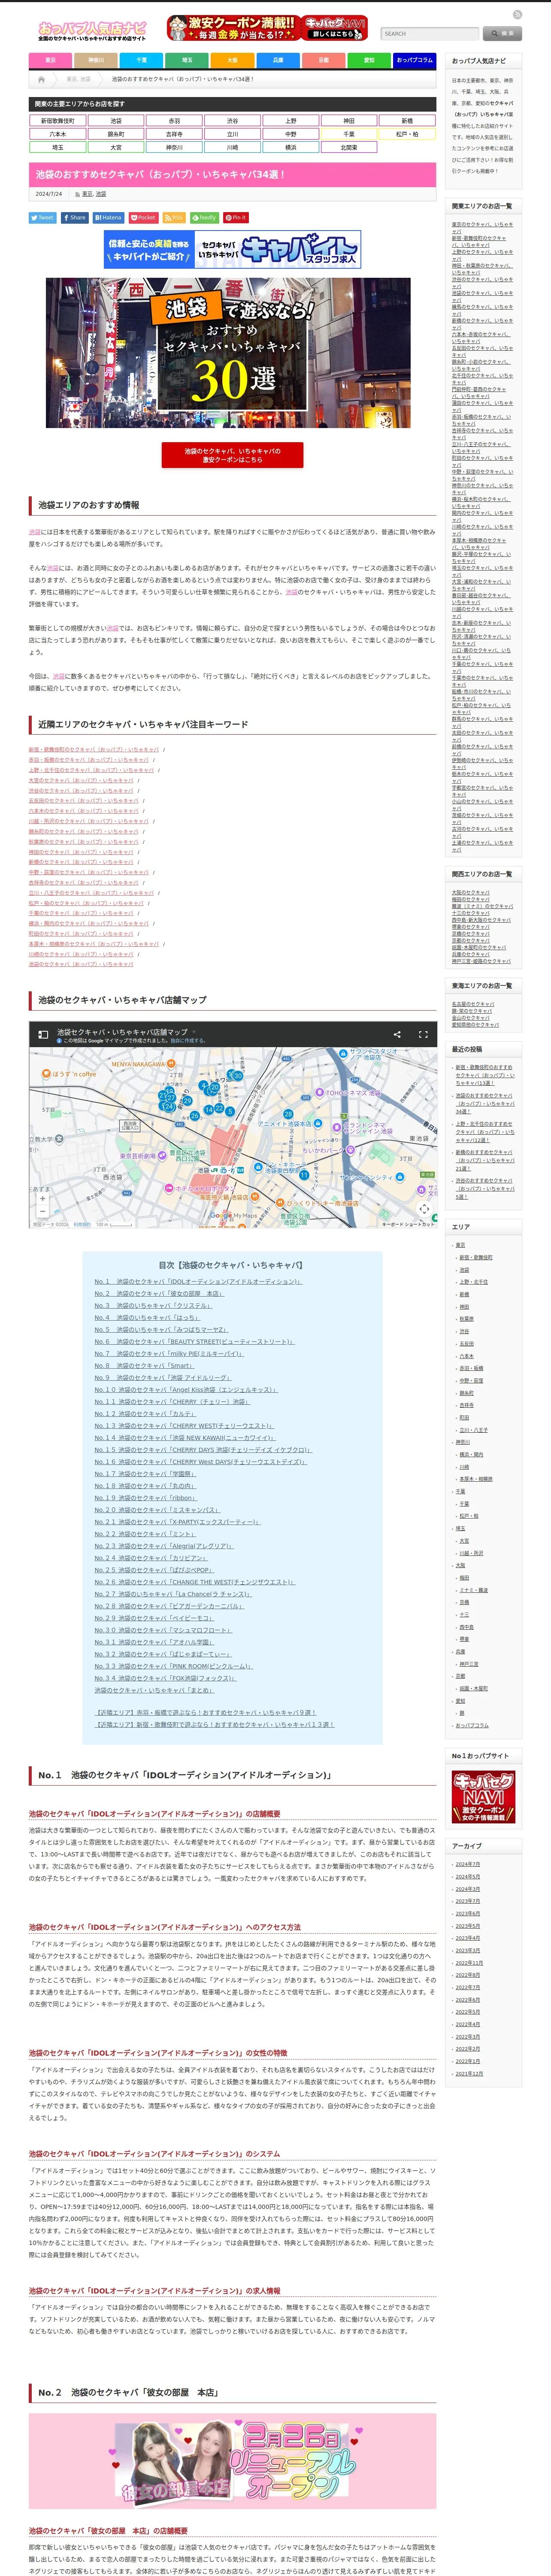
Task: Select 赤羽 area button
Action: tap(174, 121)
